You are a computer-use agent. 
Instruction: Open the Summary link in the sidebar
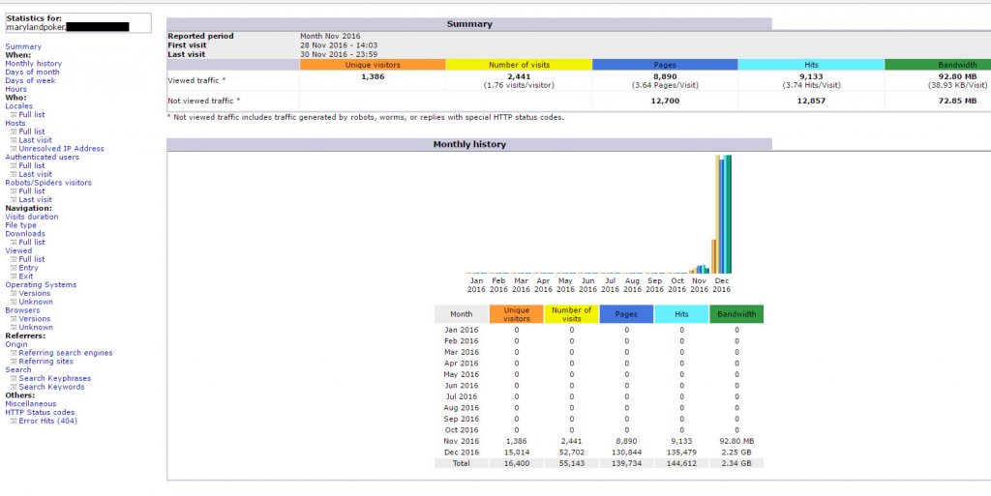tap(23, 46)
